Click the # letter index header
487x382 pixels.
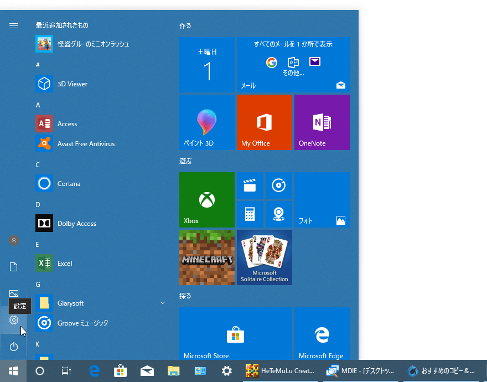[x=38, y=65]
